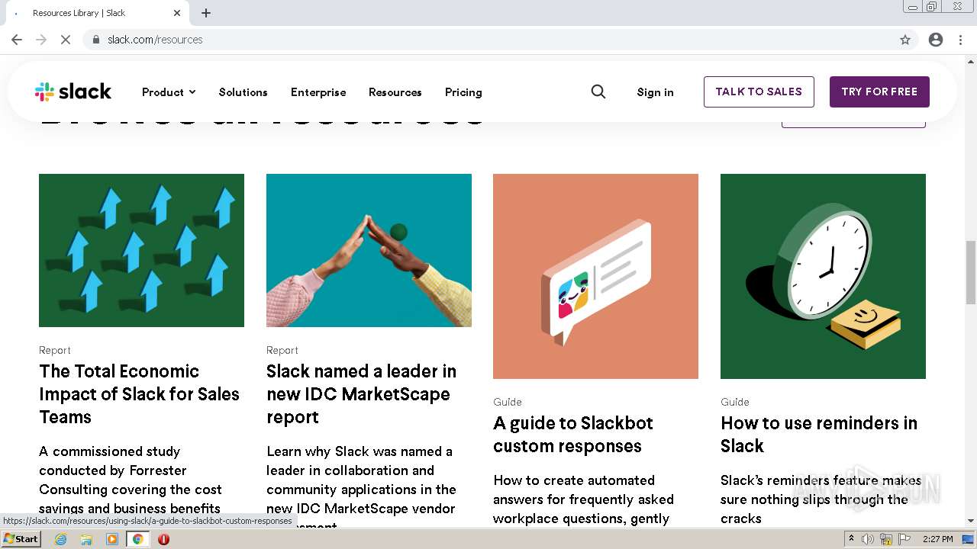
Task: Click the clock reminders thumbnail image
Action: (823, 276)
